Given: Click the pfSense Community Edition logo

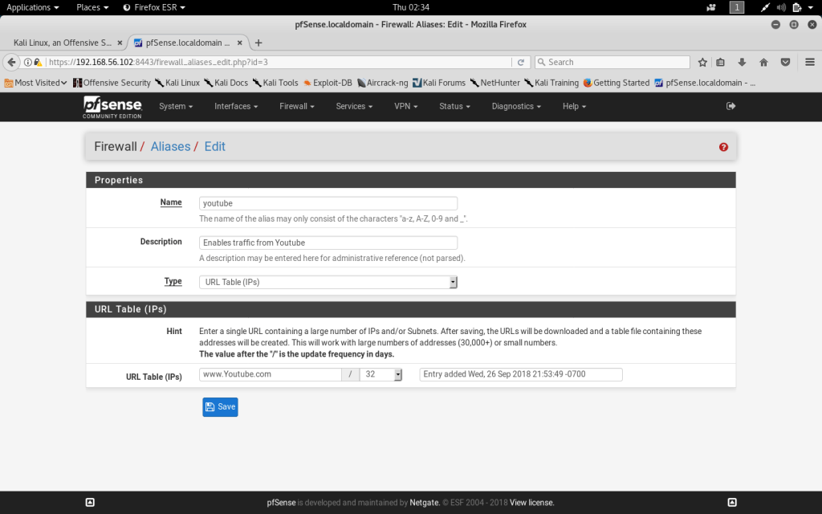Looking at the screenshot, I should click(x=112, y=106).
